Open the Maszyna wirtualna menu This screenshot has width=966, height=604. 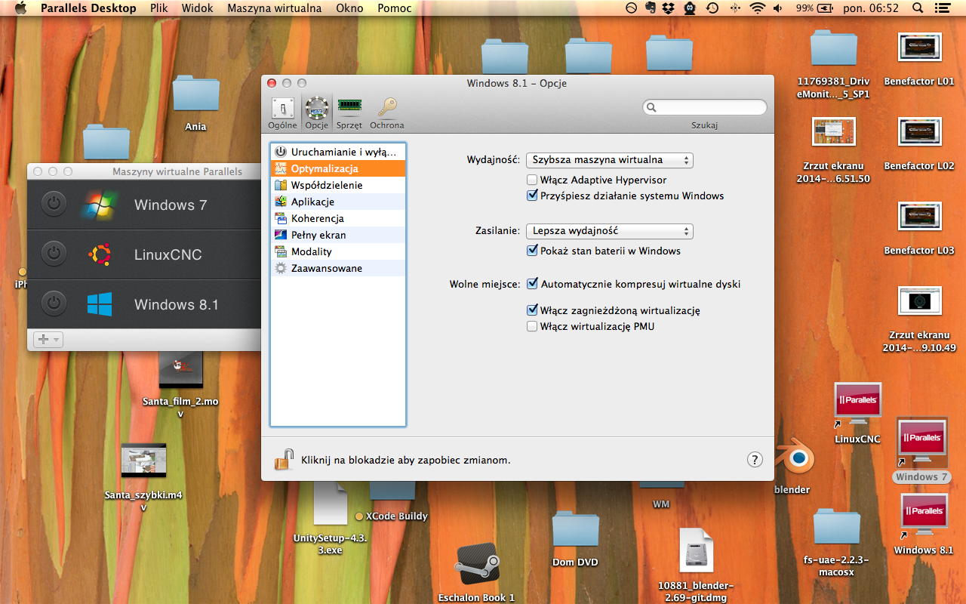(x=274, y=8)
